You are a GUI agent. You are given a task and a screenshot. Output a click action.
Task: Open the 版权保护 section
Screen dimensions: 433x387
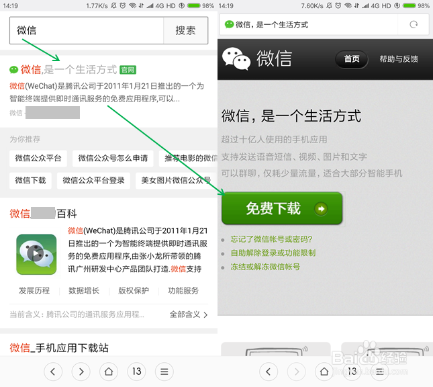pyautogui.click(x=134, y=290)
